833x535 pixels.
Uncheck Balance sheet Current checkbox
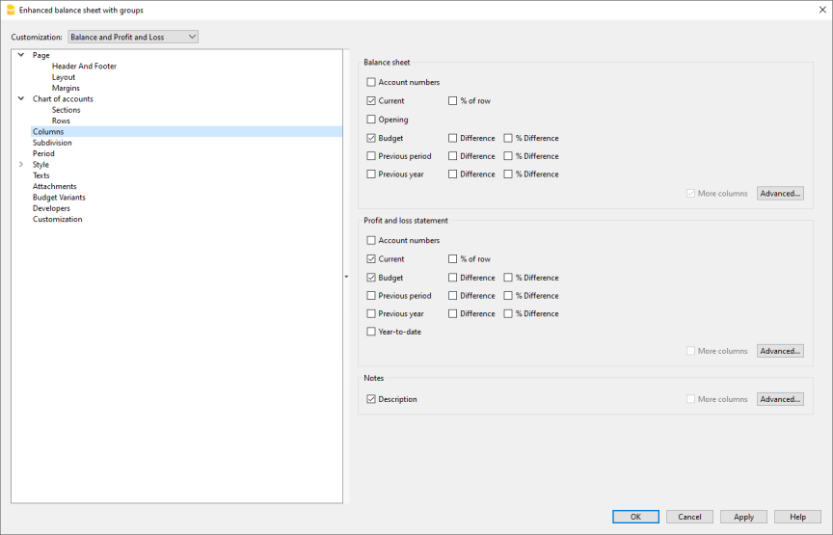point(371,100)
